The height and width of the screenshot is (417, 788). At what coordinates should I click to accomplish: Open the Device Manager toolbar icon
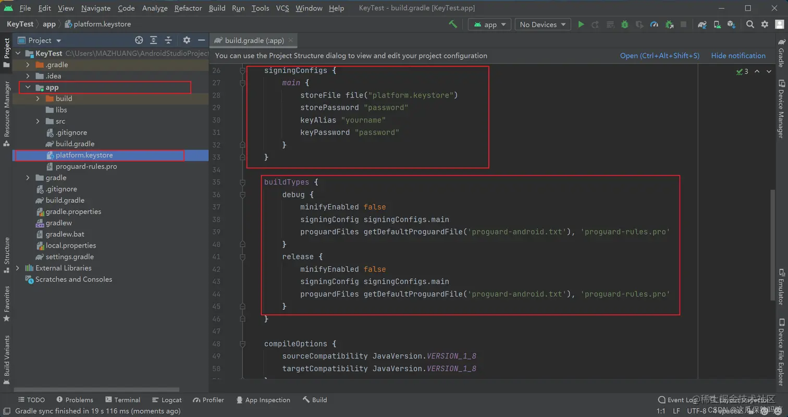point(717,24)
